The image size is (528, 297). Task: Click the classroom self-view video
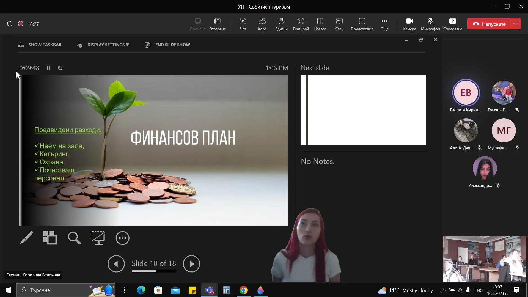point(485,258)
